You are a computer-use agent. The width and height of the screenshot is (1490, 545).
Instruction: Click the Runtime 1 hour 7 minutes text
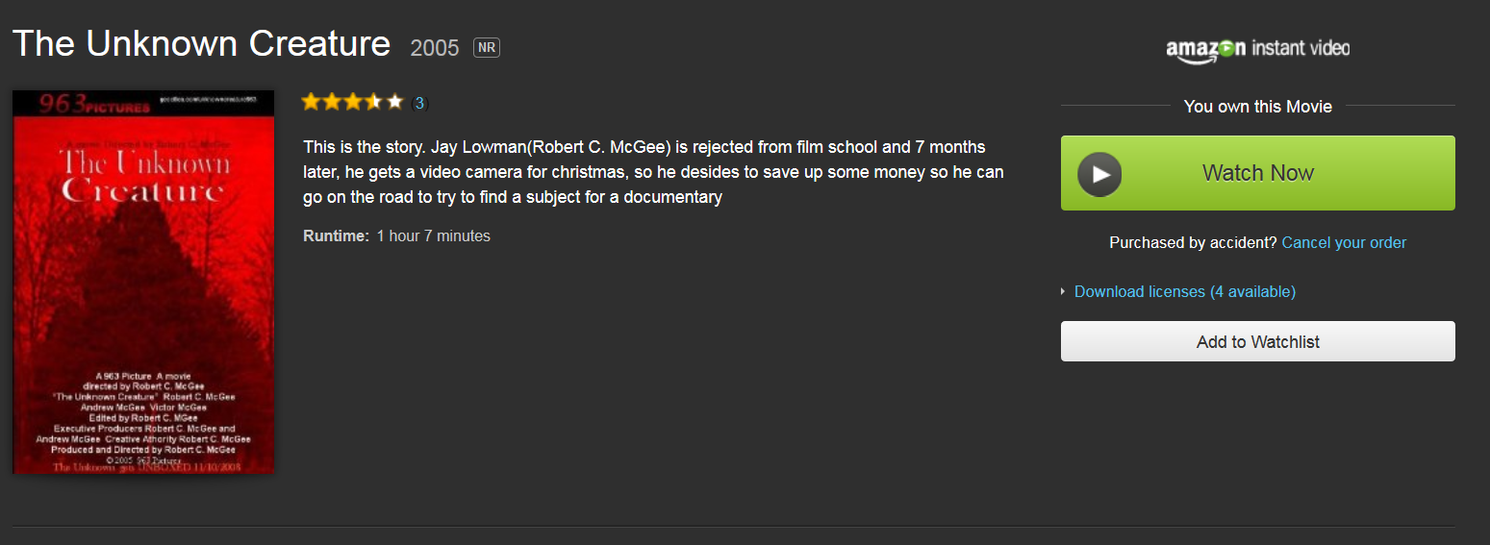(396, 235)
